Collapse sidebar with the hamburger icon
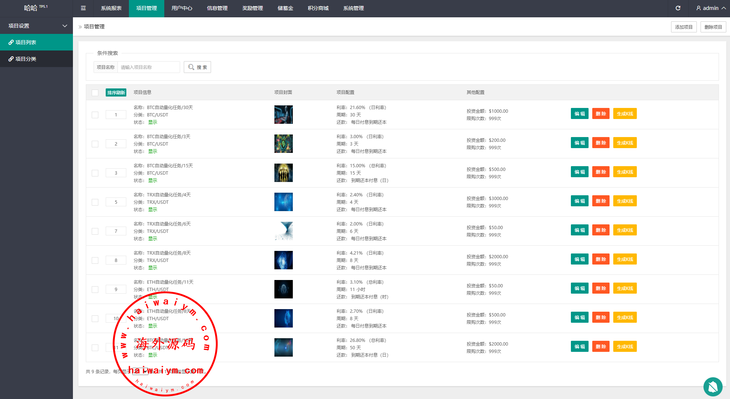Viewport: 730px width, 399px height. point(83,8)
